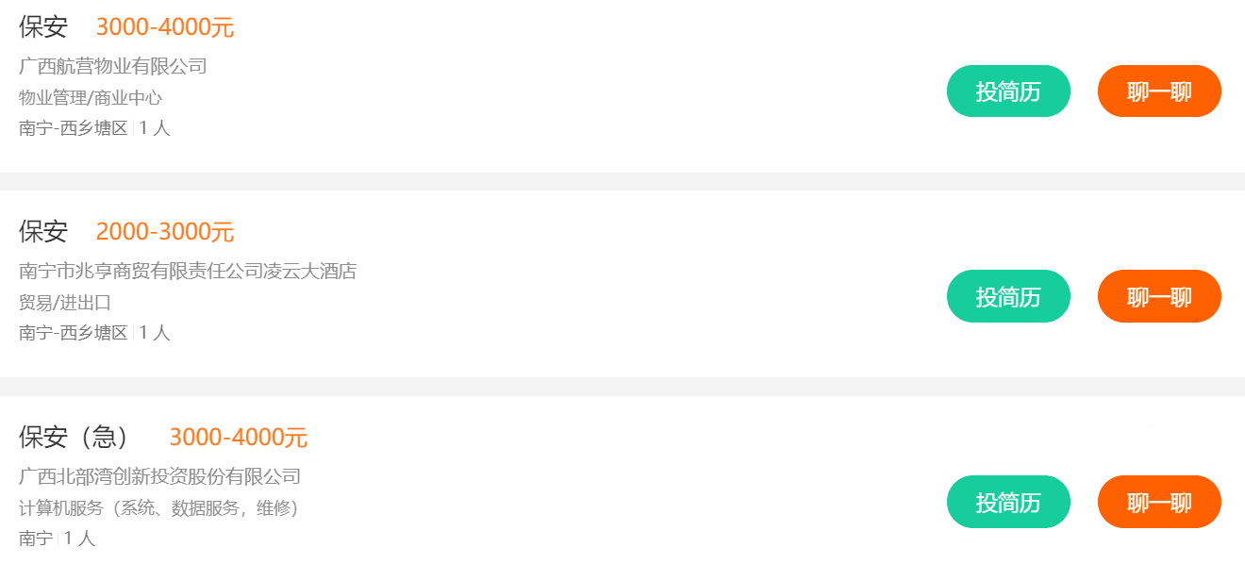Click 计算机服务（系统、数据服务，维修） industry text

(x=158, y=508)
